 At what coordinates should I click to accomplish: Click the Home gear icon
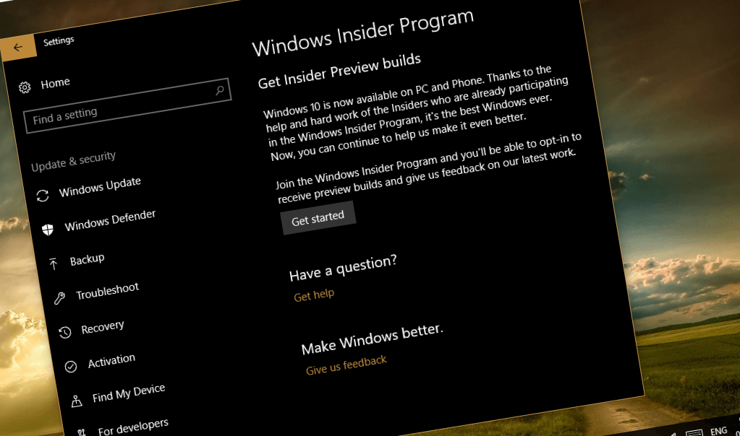point(25,87)
